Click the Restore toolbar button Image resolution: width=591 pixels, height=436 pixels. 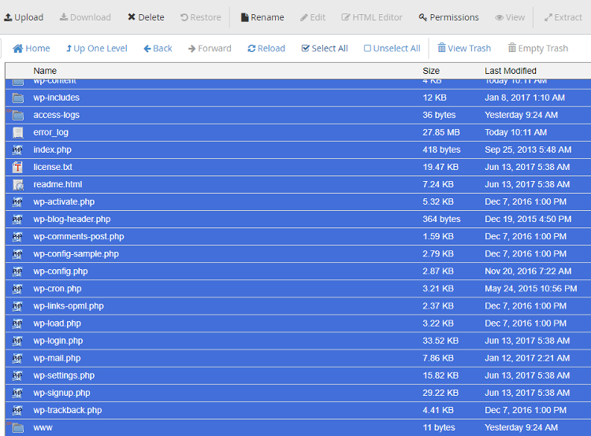pyautogui.click(x=200, y=17)
